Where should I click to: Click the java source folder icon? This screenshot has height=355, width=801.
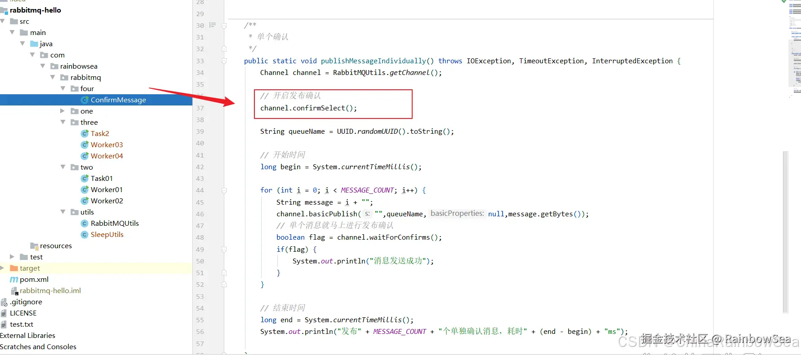coord(34,44)
